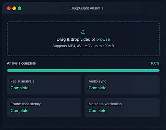Screen dimensions: 166x130
Task: Open the browse link for videos
Action: point(103,39)
